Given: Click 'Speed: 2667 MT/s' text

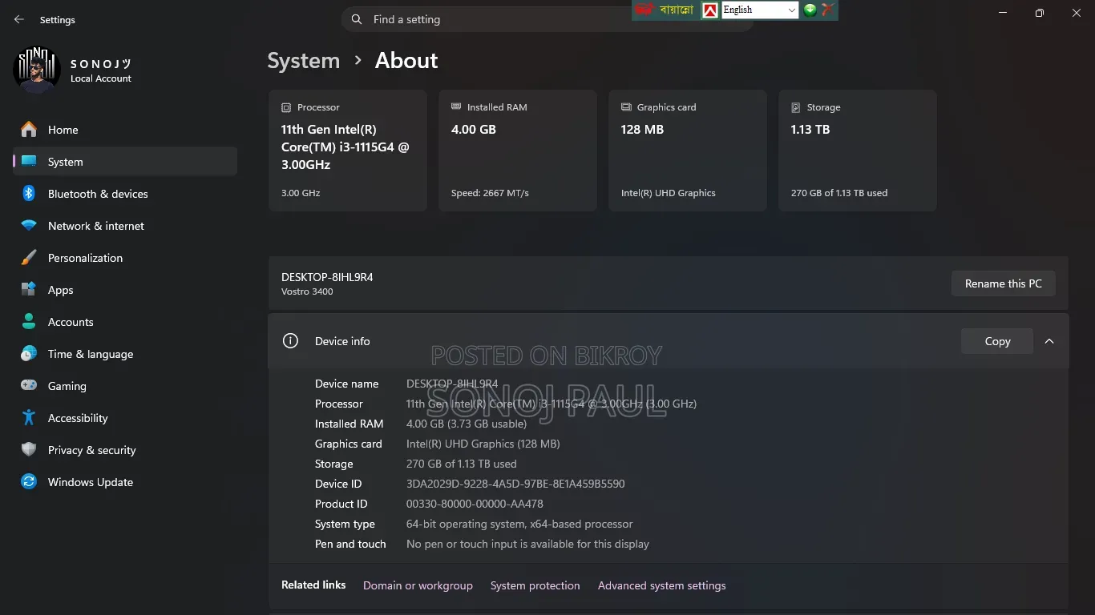Looking at the screenshot, I should click(490, 193).
